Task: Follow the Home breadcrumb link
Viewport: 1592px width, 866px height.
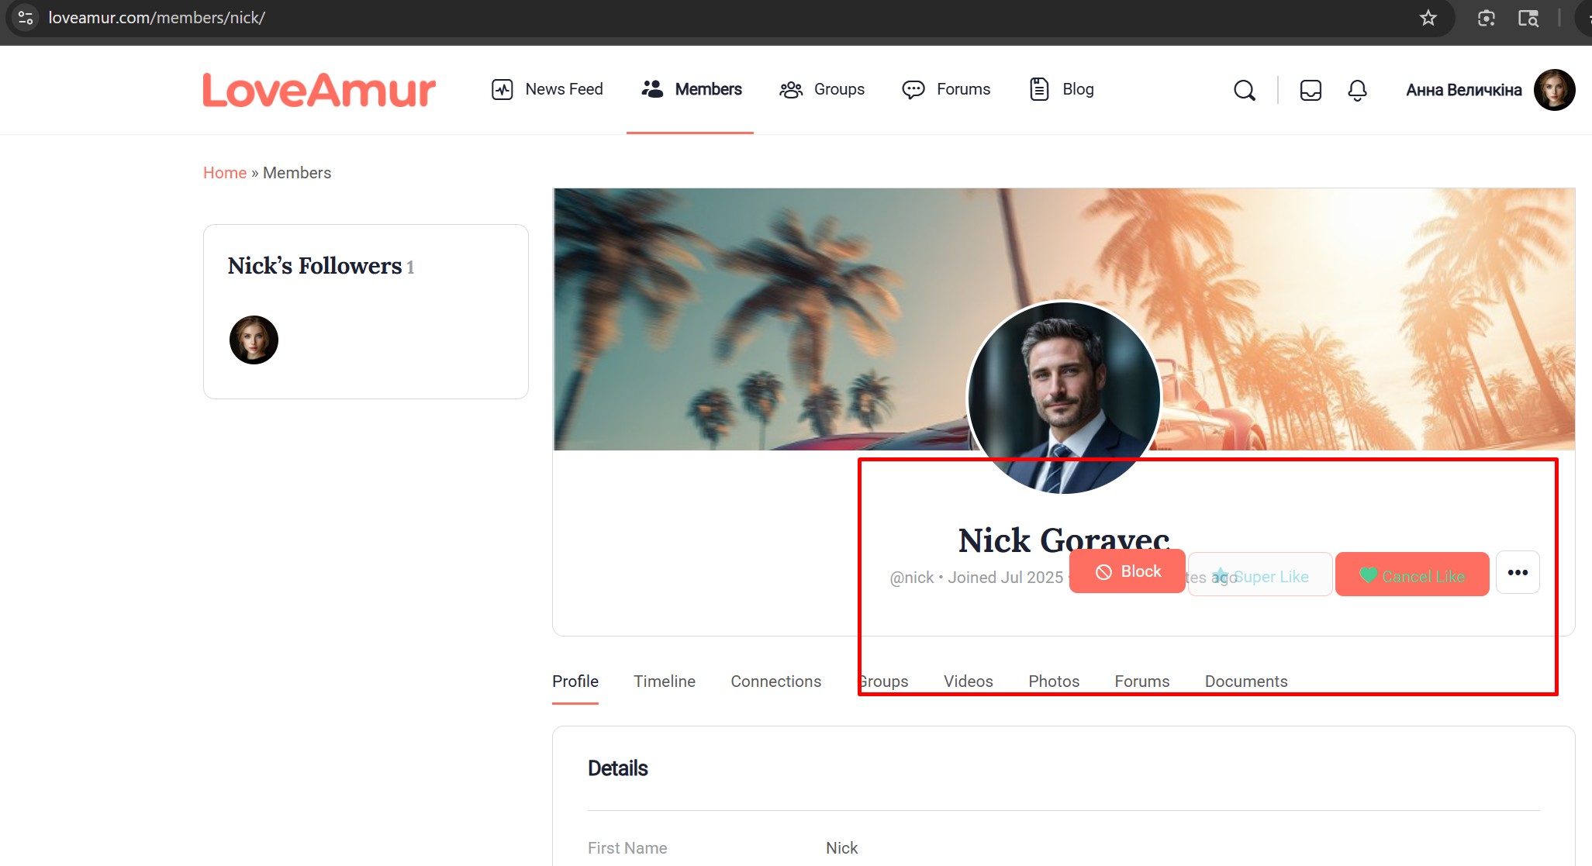Action: pos(225,173)
